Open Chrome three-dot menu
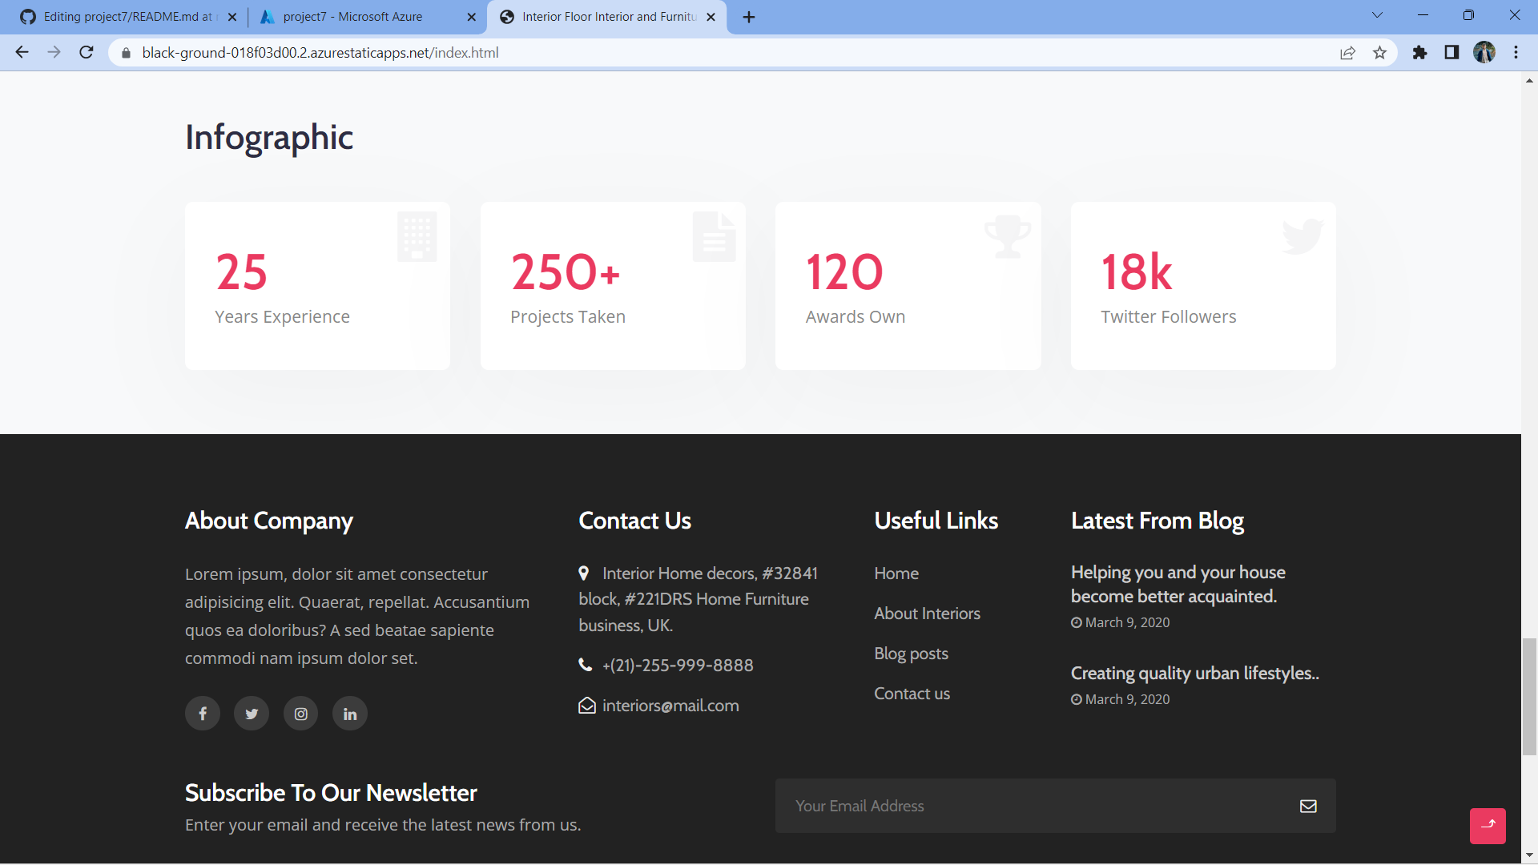The width and height of the screenshot is (1538, 865). pos(1516,53)
